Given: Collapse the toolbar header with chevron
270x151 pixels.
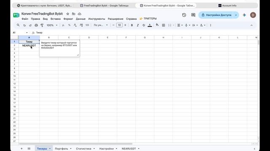Looking at the screenshot, I should click(251, 25).
